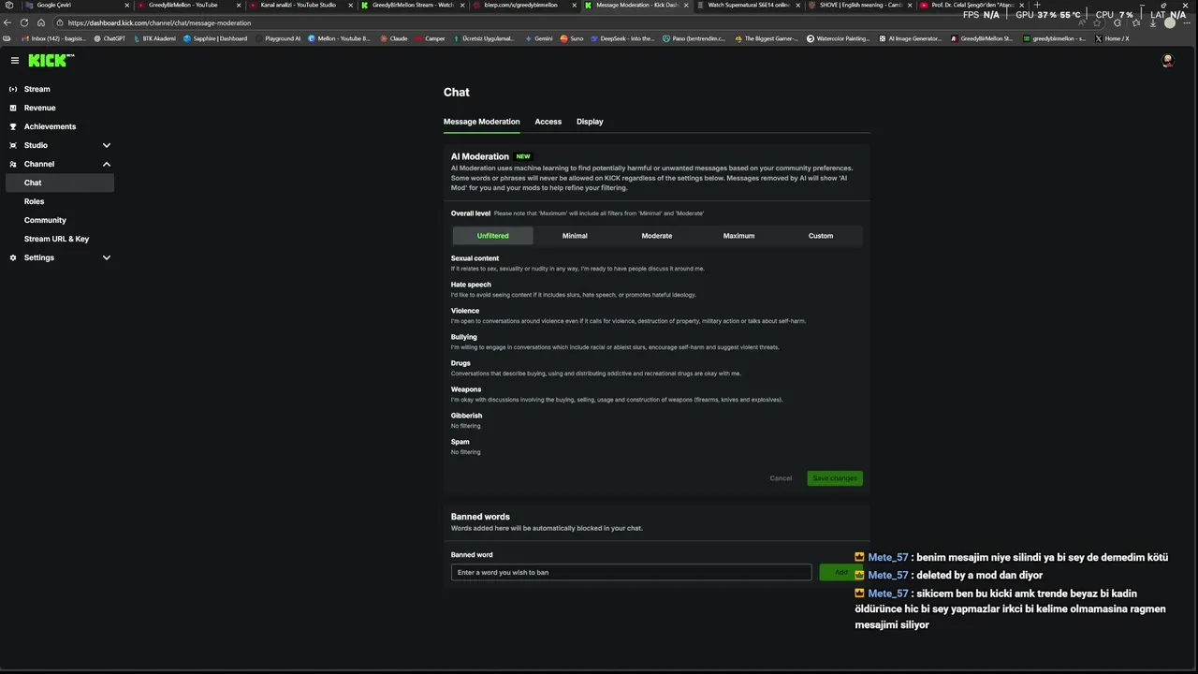Viewport: 1198px width, 674px height.
Task: Open Roles under Channel
Action: (x=34, y=201)
